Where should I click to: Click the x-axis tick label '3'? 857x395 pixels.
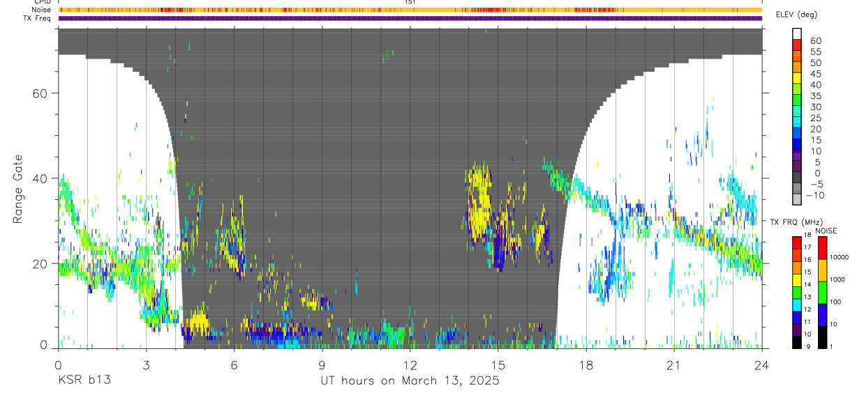(x=146, y=365)
